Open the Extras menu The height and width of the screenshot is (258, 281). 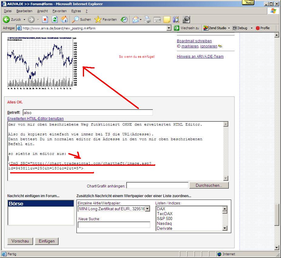(x=76, y=11)
